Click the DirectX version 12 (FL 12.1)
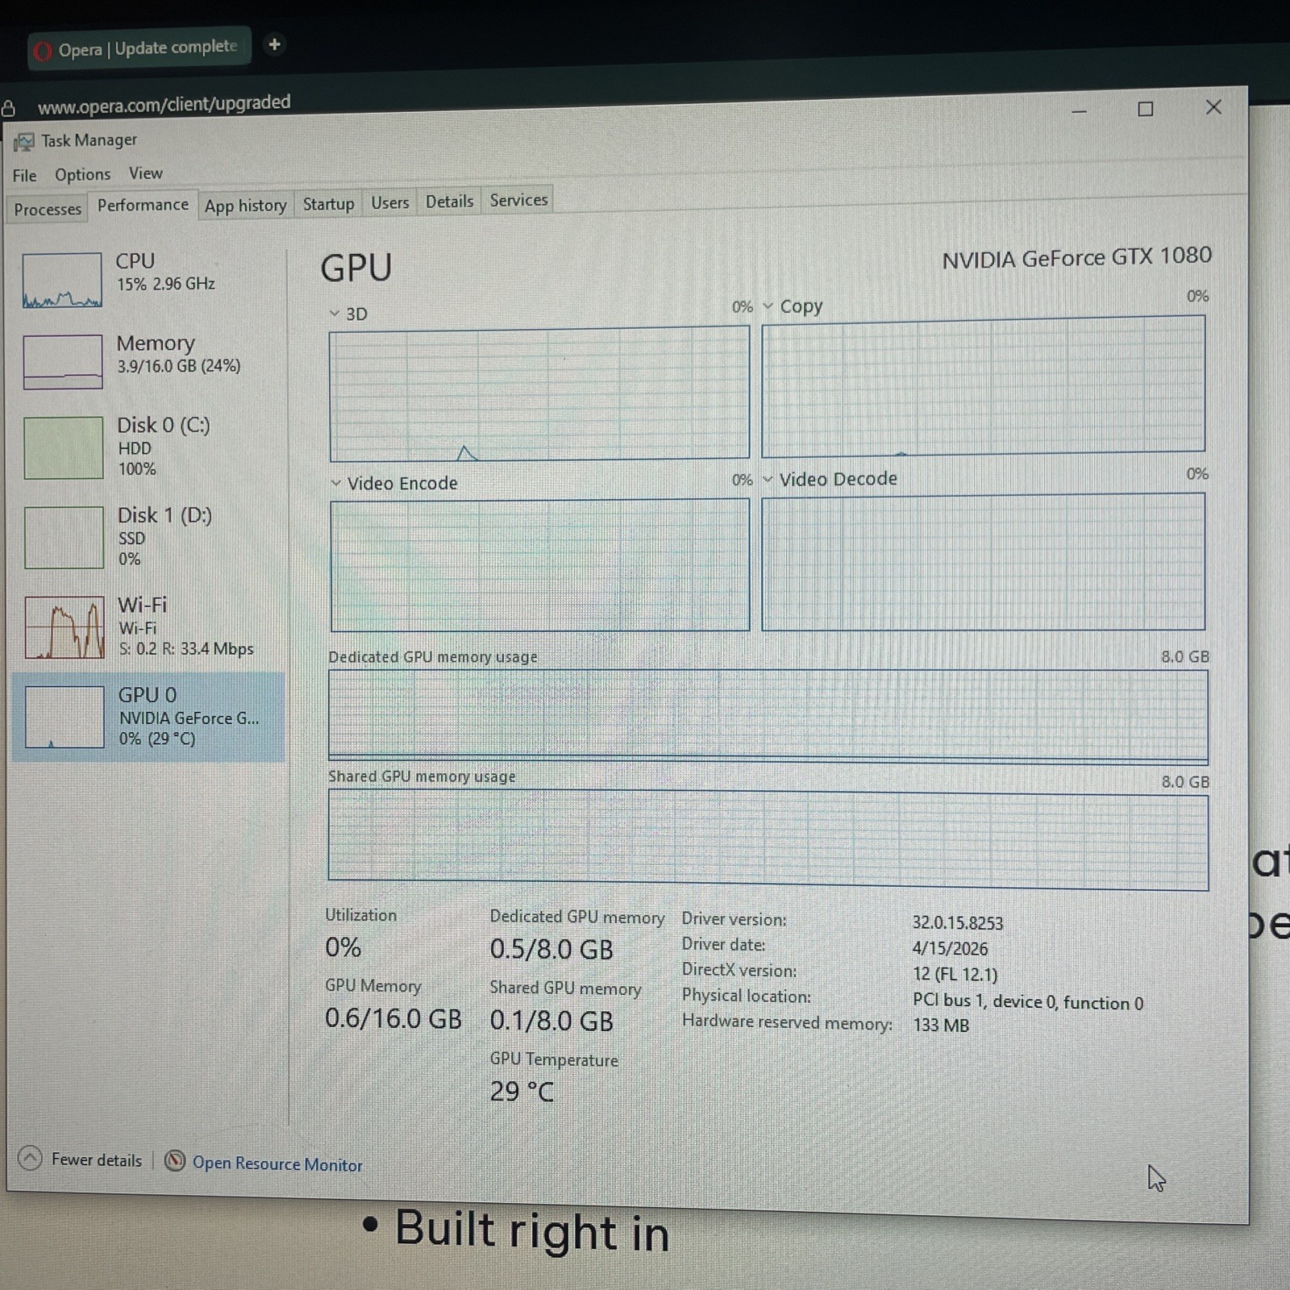The image size is (1290, 1290). pos(955,975)
